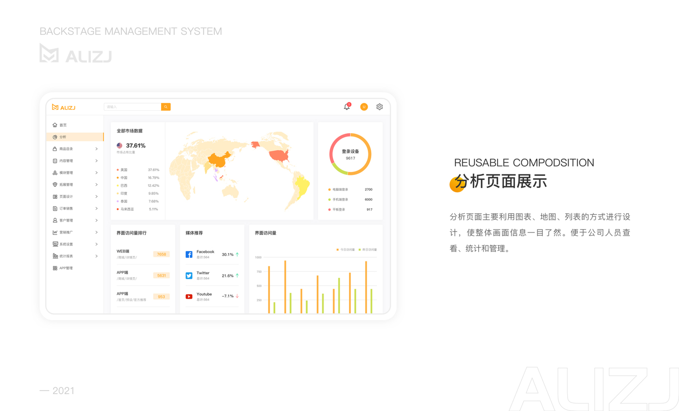This screenshot has height=411, width=679.
Task: Click the Youtube logo icon
Action: [x=189, y=297]
